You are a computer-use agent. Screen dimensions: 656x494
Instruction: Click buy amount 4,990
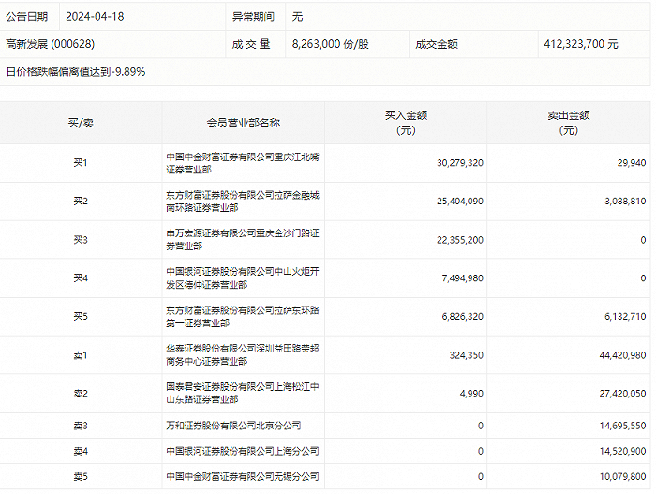(471, 393)
